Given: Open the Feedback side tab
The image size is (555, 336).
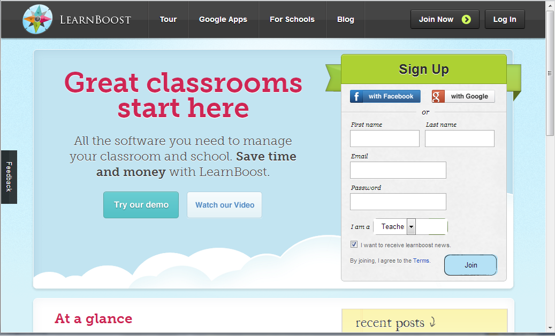Looking at the screenshot, I should coord(9,177).
